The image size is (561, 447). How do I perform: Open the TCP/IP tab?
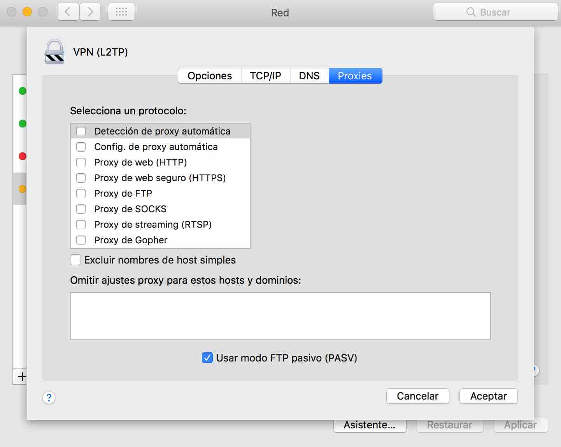pyautogui.click(x=265, y=76)
